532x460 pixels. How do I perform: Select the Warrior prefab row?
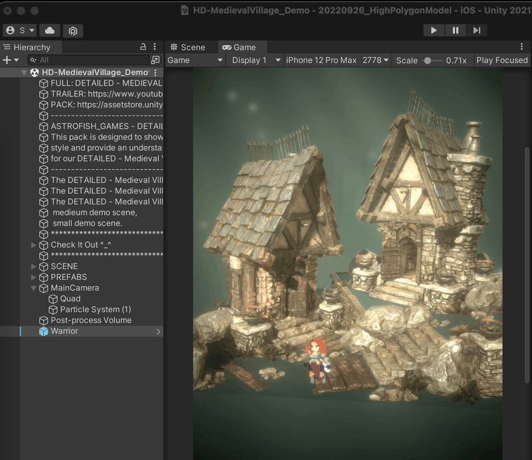pyautogui.click(x=81, y=331)
